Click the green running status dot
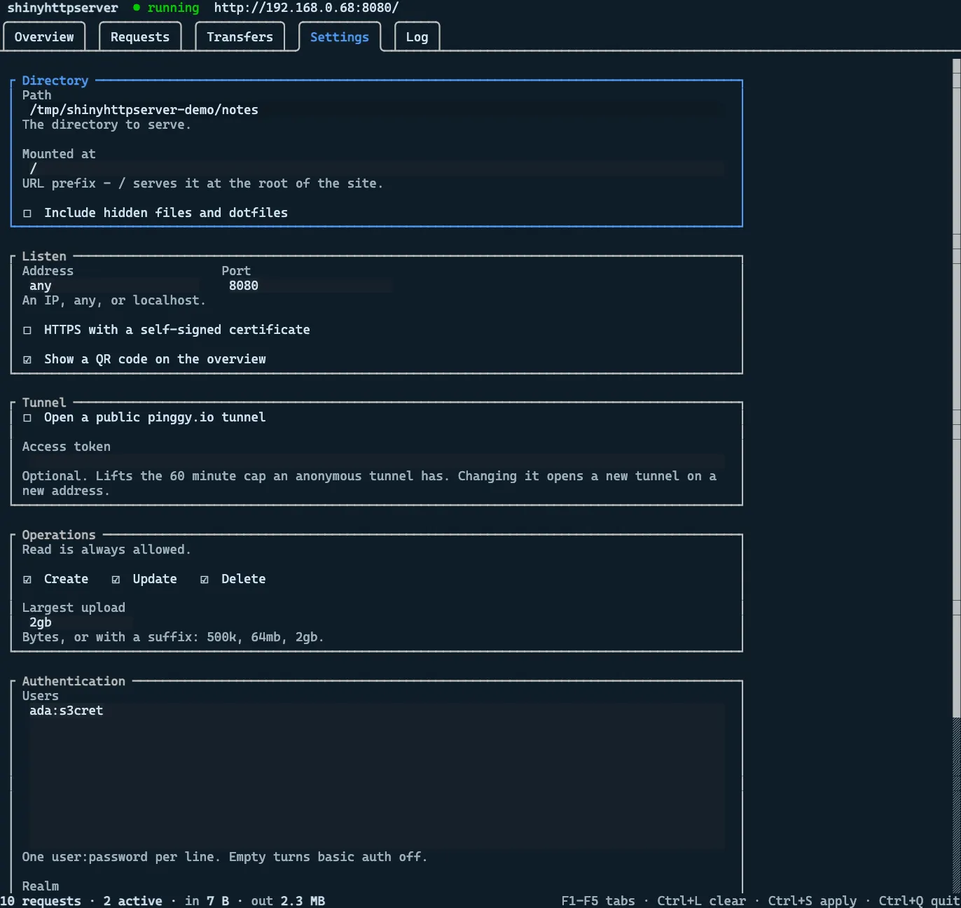 point(137,8)
